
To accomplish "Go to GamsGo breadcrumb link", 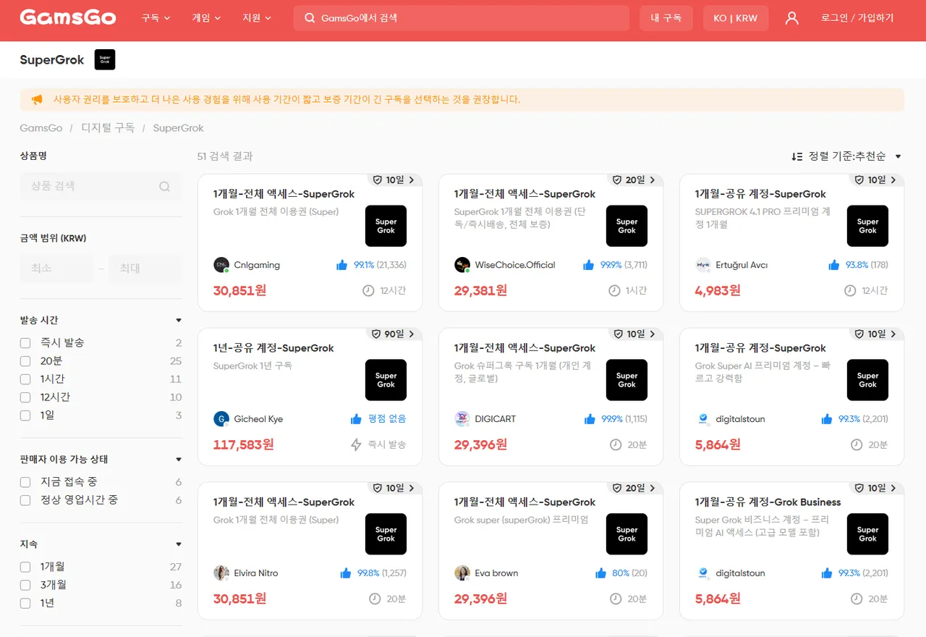I will [41, 128].
